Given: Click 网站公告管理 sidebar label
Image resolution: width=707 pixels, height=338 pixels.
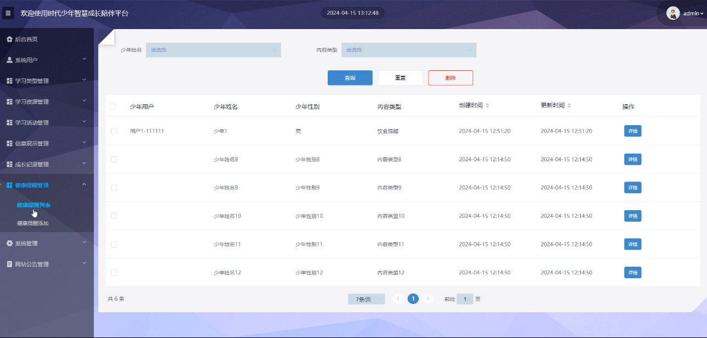Looking at the screenshot, I should (x=32, y=264).
